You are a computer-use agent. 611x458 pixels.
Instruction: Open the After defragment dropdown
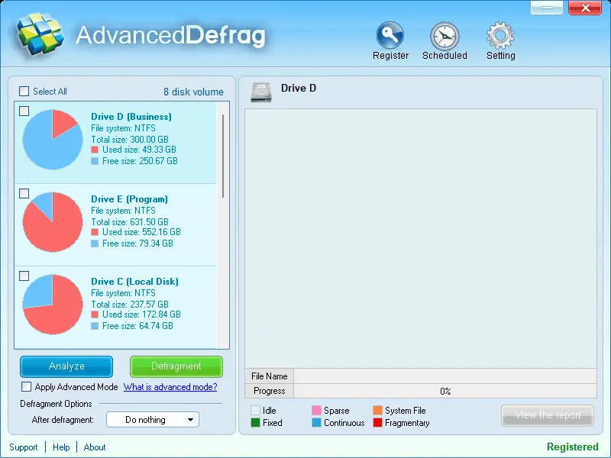(152, 419)
